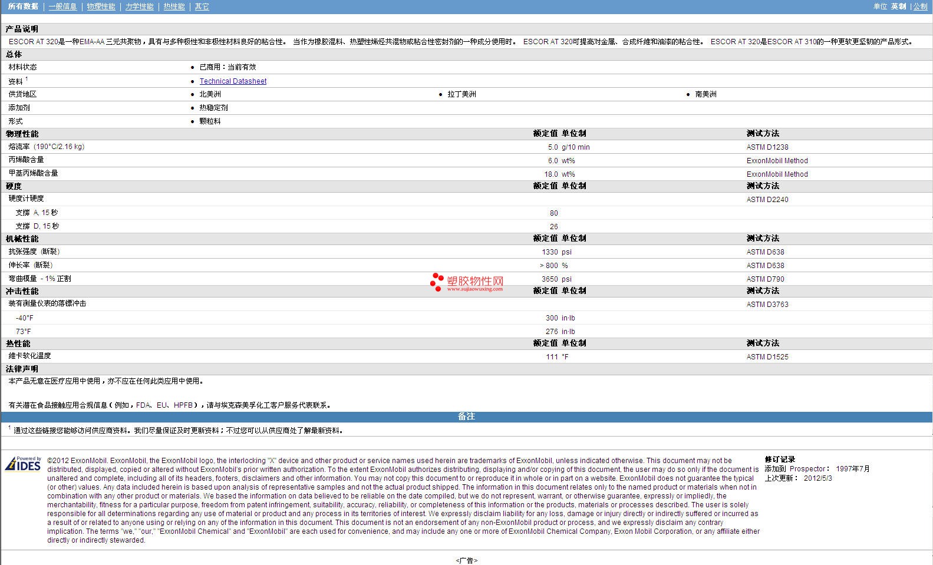
Task: Switch units to 公制
Action: pos(920,6)
